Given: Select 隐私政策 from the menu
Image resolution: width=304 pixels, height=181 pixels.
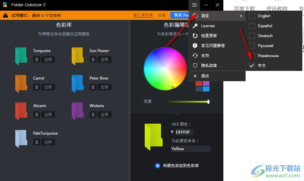Looking at the screenshot, I should [x=217, y=66].
